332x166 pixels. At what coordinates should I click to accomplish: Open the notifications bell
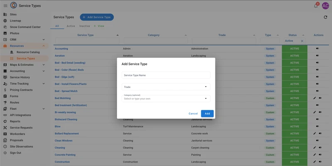(x=316, y=6)
